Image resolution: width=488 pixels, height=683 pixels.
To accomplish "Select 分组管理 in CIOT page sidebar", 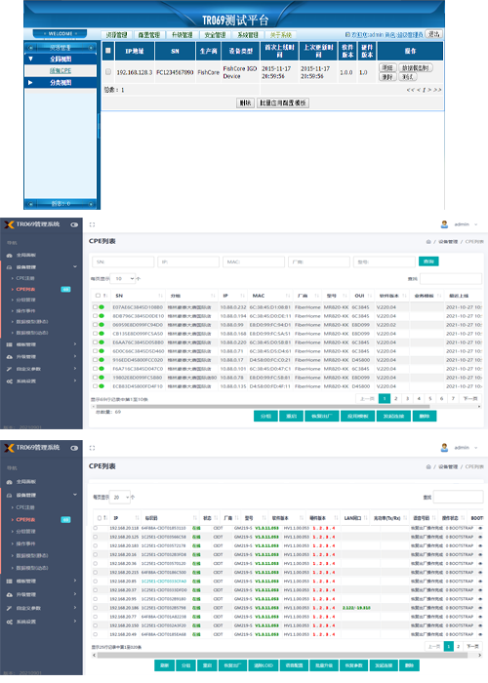I will point(26,532).
